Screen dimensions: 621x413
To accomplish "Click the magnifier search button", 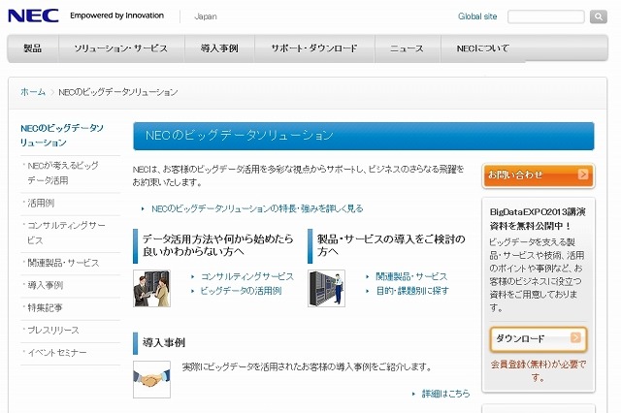I will [x=599, y=16].
